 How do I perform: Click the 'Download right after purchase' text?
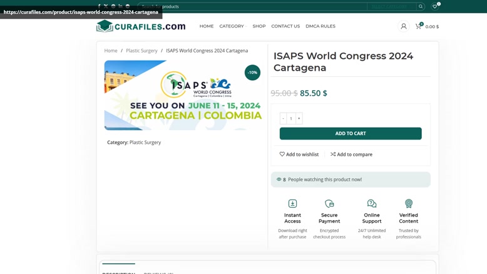click(x=292, y=234)
